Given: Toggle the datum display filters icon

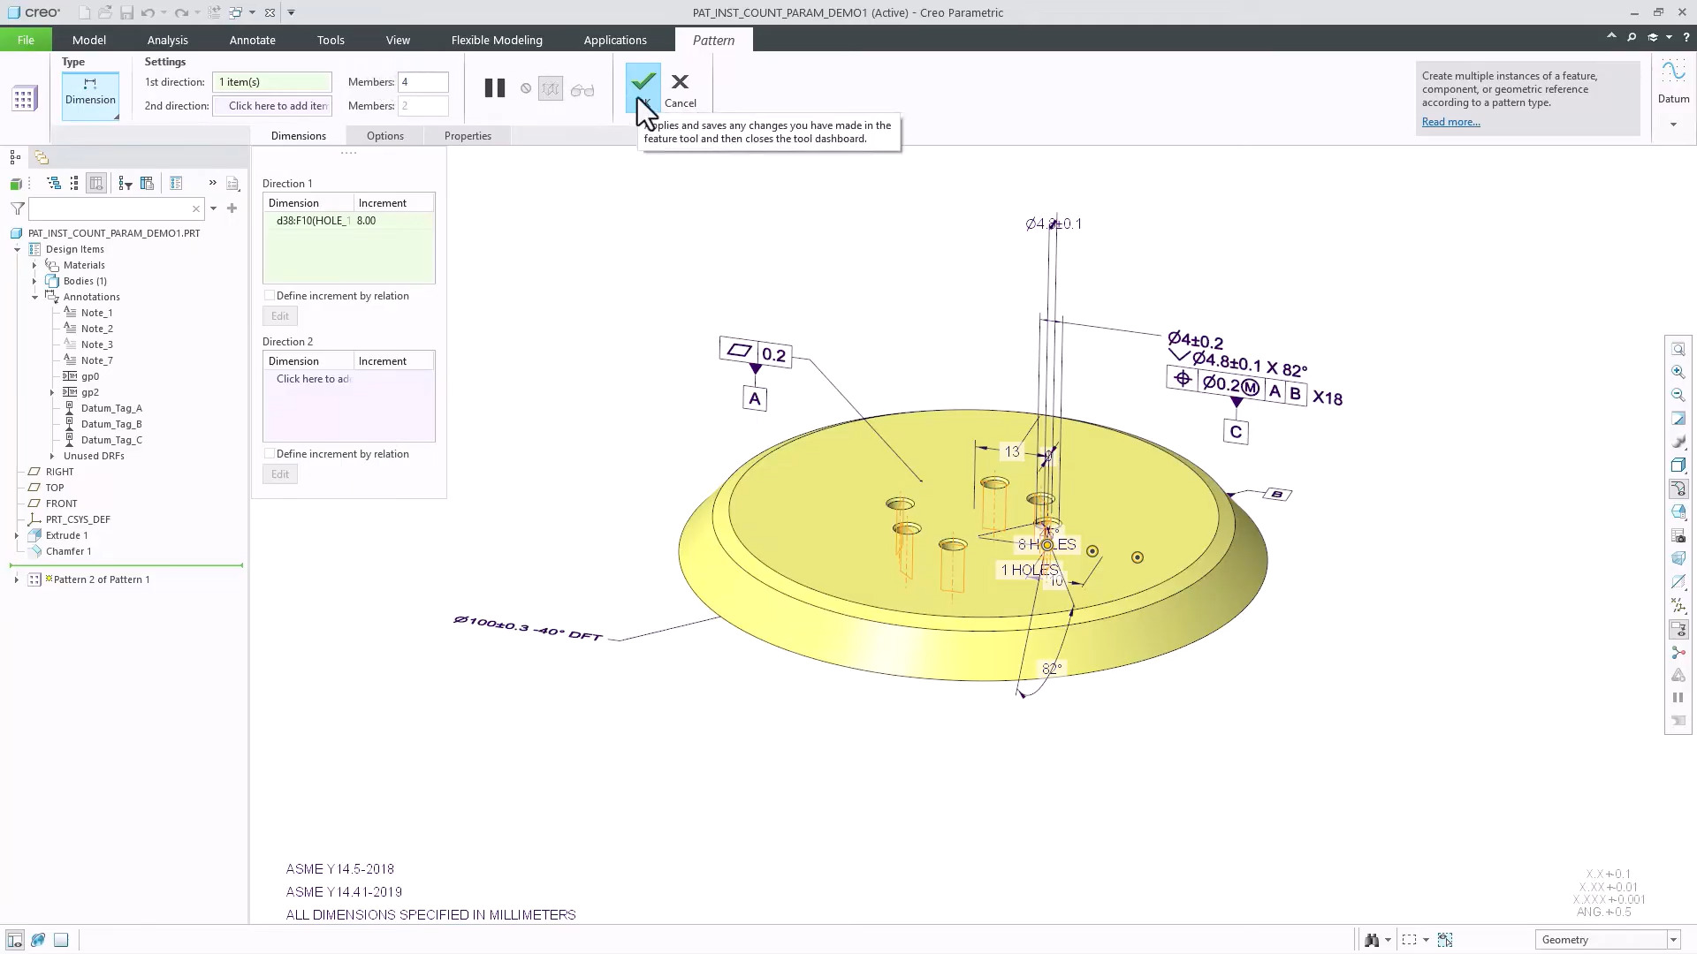Looking at the screenshot, I should 1678,605.
